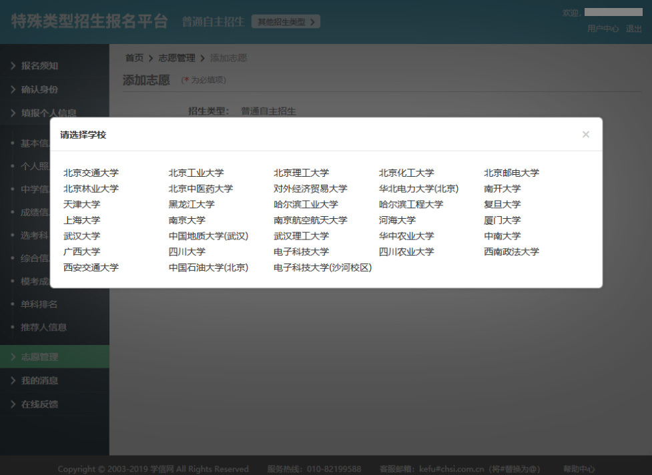Select 北京交通大学 from the school list
This screenshot has width=652, height=475.
point(91,173)
